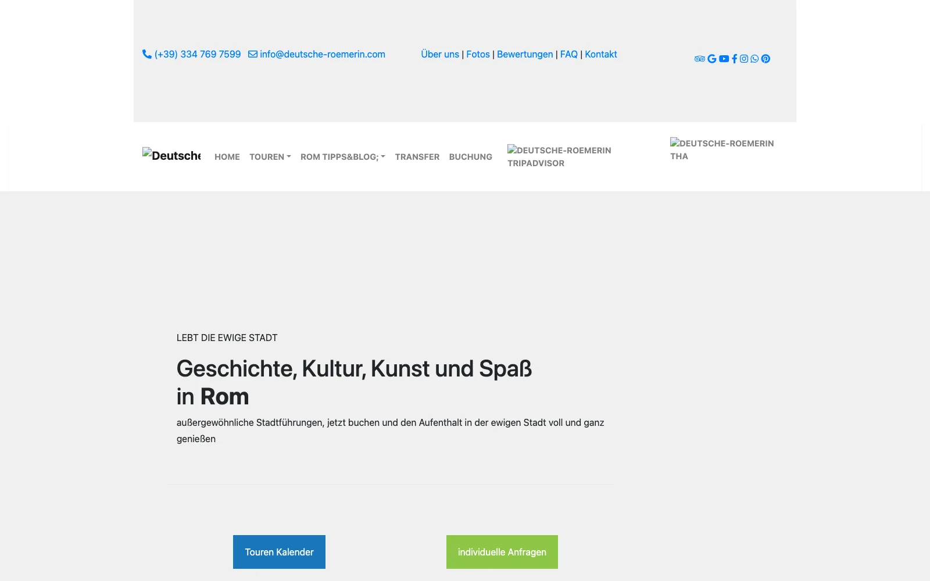Click the Deutsche site logo

(171, 155)
